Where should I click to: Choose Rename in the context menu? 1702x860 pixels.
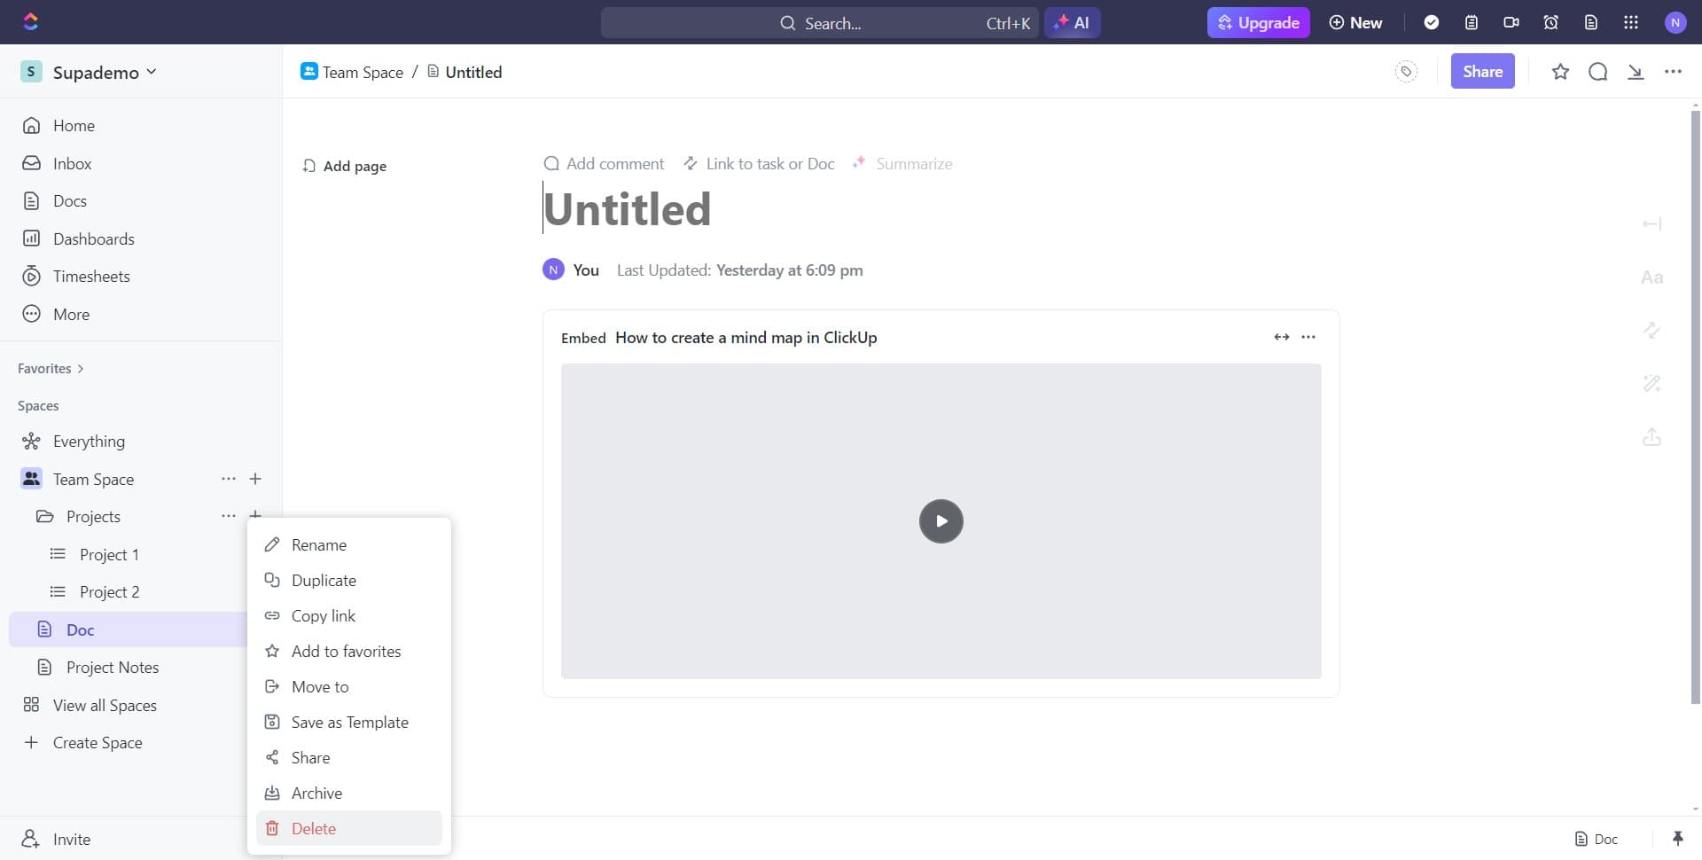319,544
